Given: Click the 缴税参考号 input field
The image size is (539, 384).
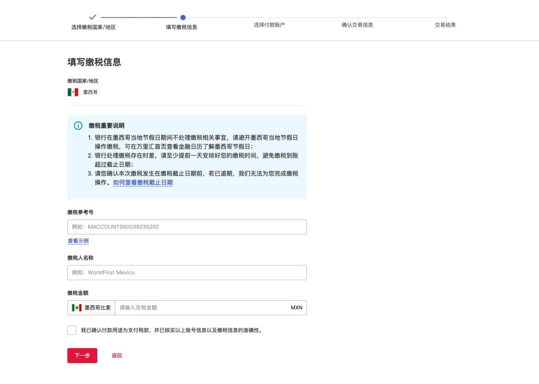Looking at the screenshot, I should pyautogui.click(x=187, y=227).
